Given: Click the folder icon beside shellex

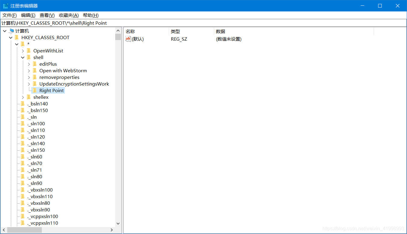Looking at the screenshot, I should coord(29,97).
